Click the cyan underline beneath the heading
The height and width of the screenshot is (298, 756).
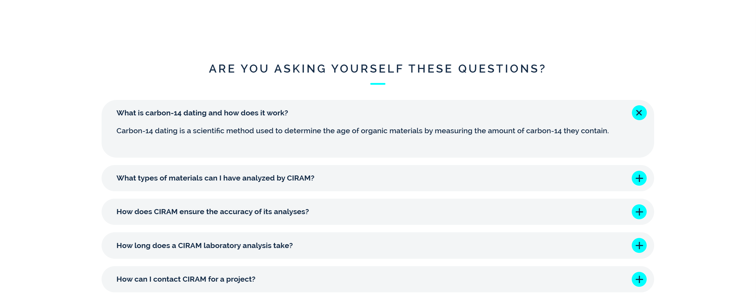click(x=378, y=84)
